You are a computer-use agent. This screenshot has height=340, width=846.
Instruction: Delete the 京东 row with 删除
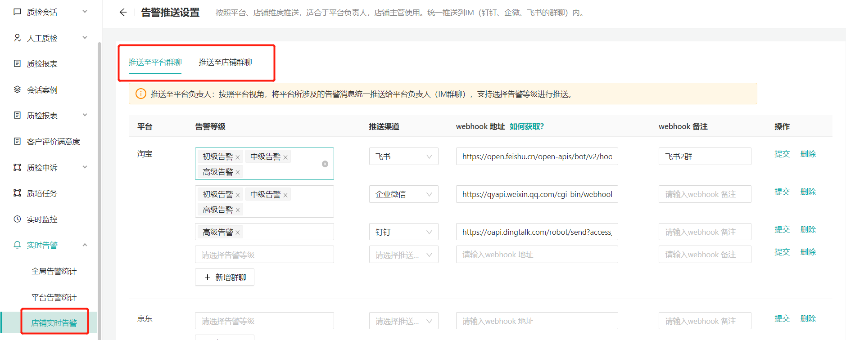[808, 318]
